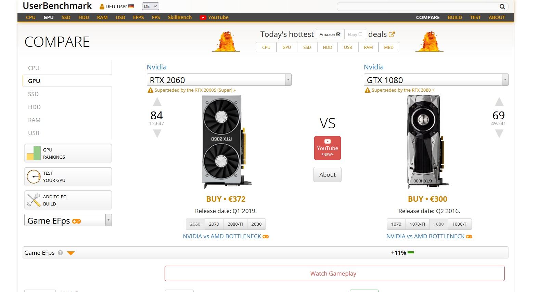Click the Game EFps help question icon

click(x=60, y=253)
